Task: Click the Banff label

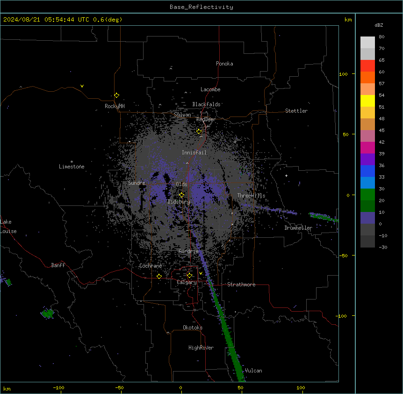Action: click(58, 265)
